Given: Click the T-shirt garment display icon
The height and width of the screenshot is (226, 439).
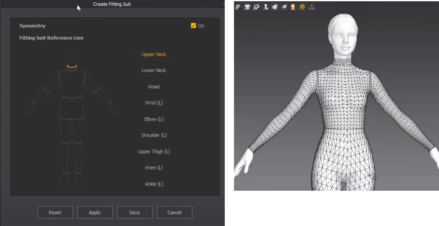Looking at the screenshot, I should pyautogui.click(x=247, y=7).
